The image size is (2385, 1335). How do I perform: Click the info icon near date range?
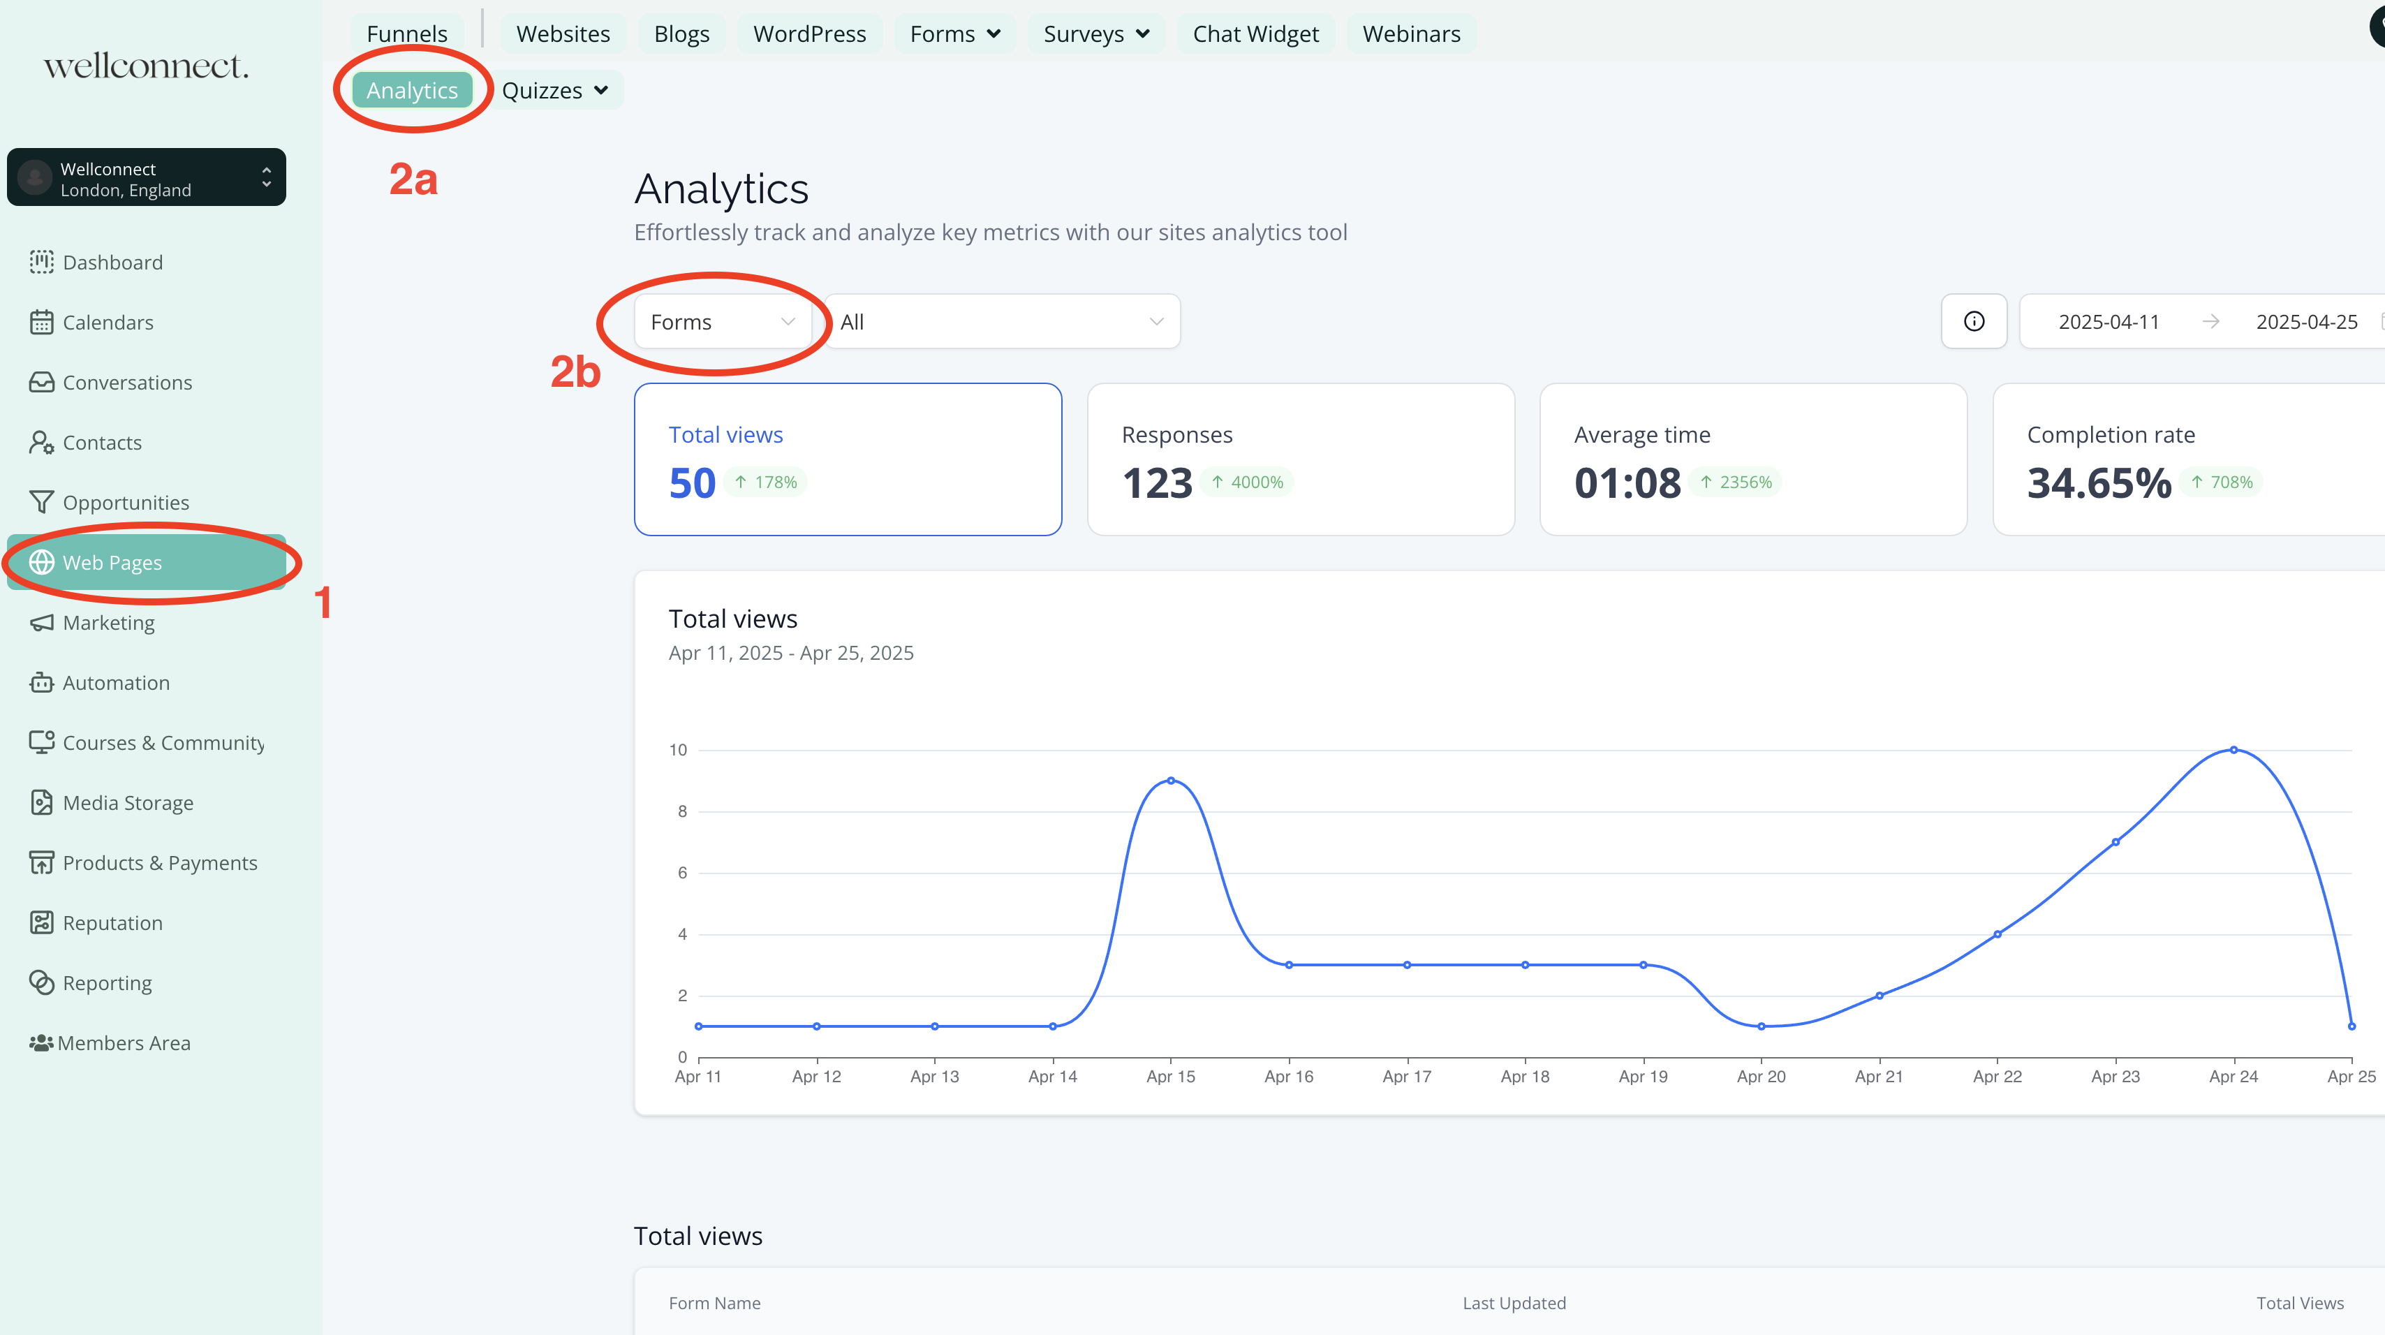click(x=1973, y=321)
